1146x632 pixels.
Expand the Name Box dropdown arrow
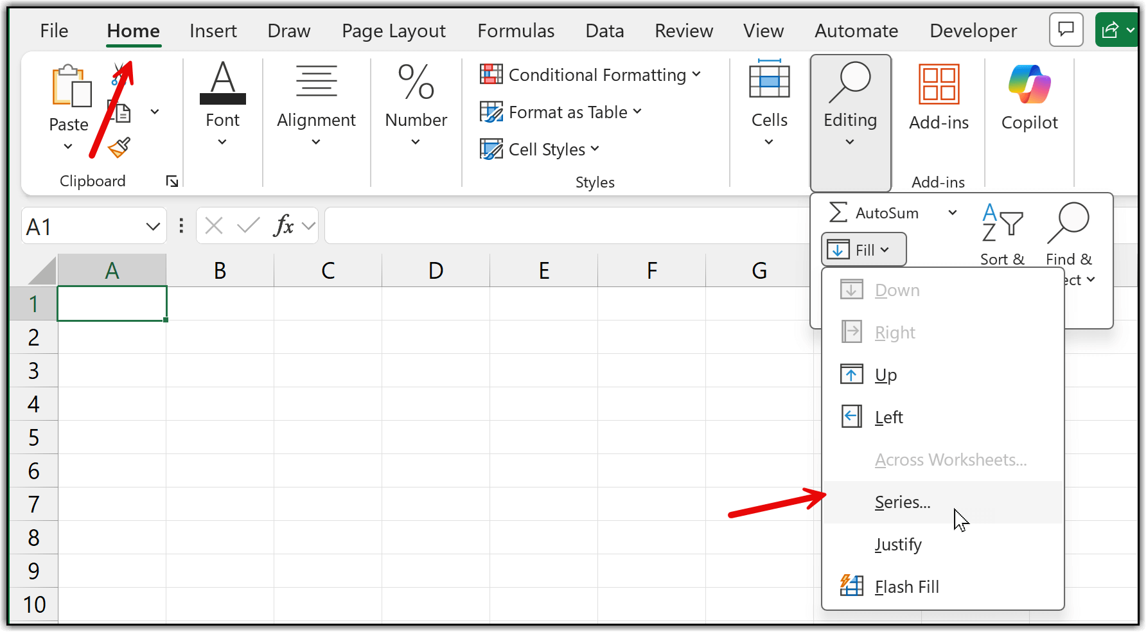click(x=153, y=227)
